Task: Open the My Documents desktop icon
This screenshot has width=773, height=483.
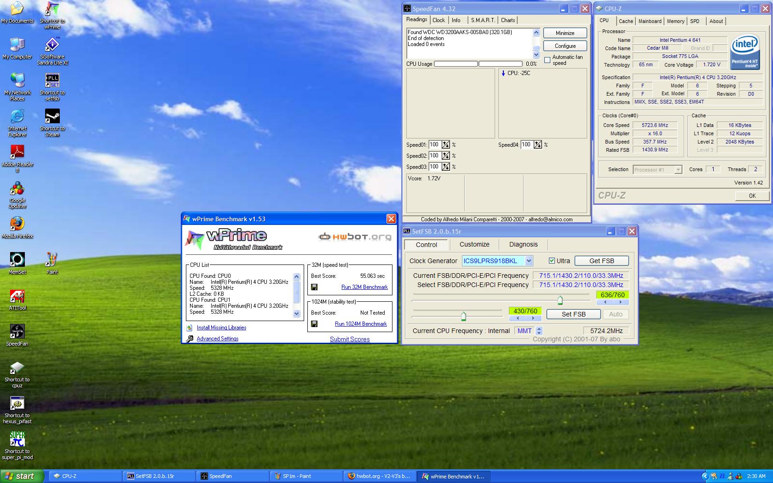Action: (17, 12)
